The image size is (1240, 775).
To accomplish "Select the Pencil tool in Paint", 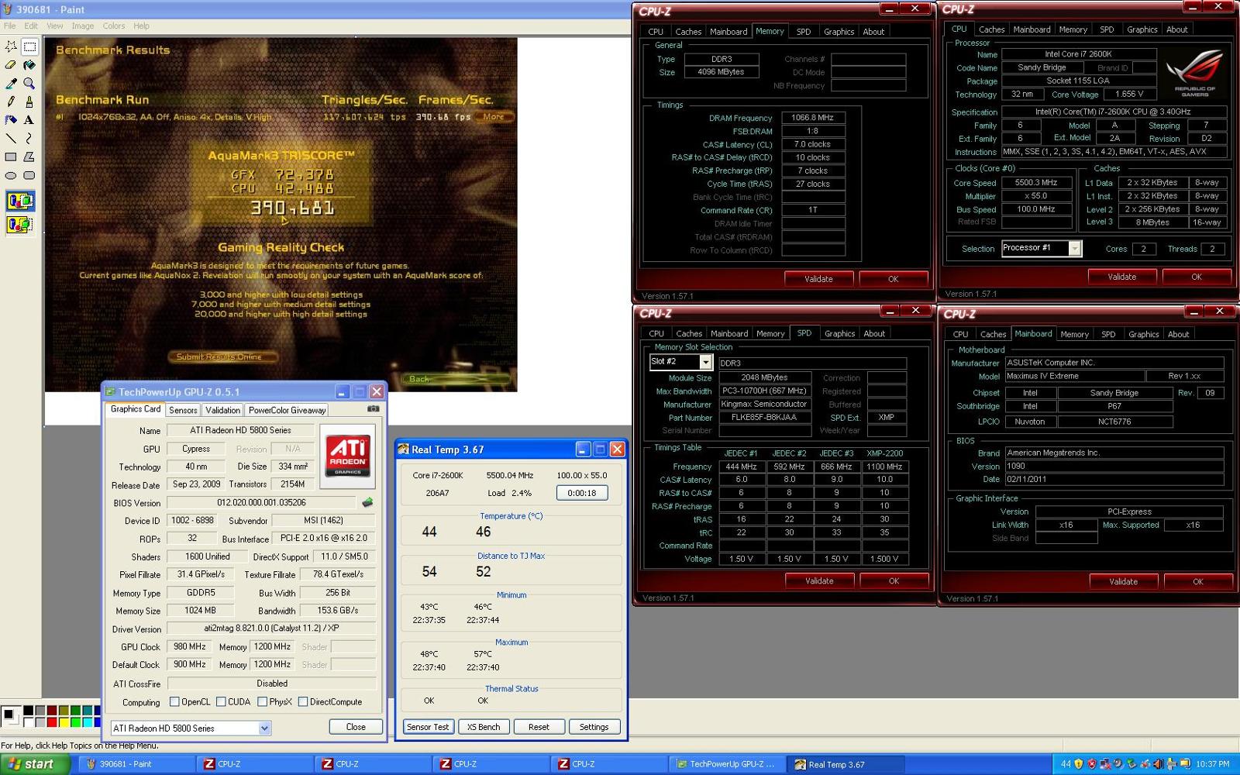I will [11, 102].
